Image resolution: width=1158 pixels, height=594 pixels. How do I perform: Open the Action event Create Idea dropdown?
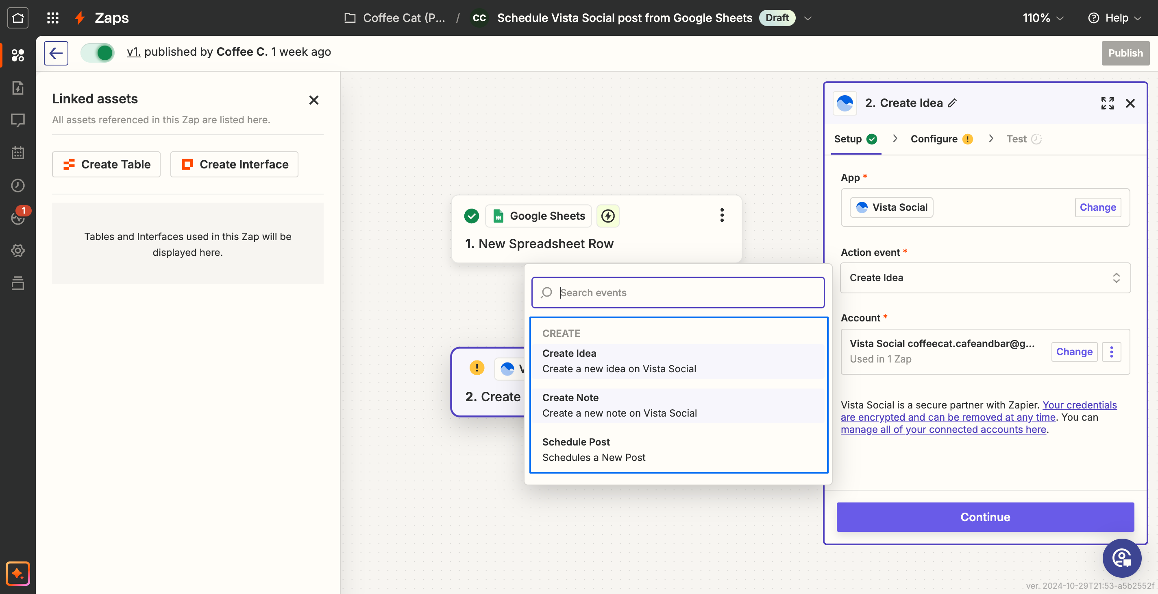pos(985,277)
